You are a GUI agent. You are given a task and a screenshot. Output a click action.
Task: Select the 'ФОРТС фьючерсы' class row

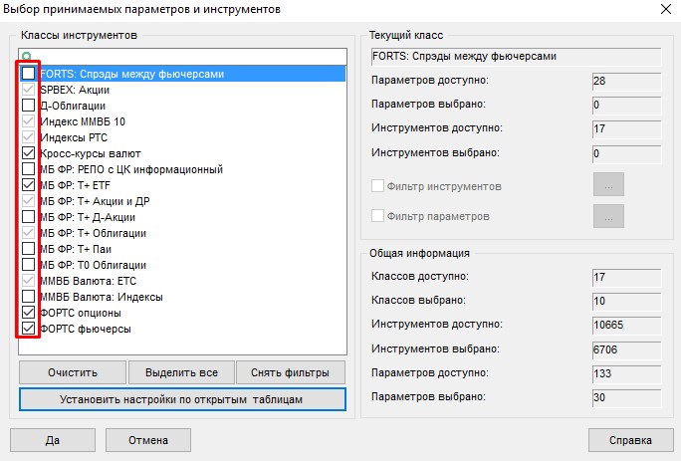click(88, 329)
